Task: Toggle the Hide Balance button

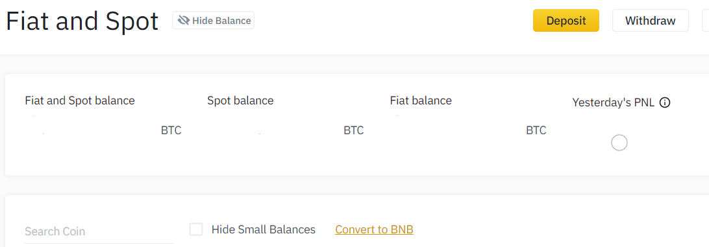Action: (214, 20)
